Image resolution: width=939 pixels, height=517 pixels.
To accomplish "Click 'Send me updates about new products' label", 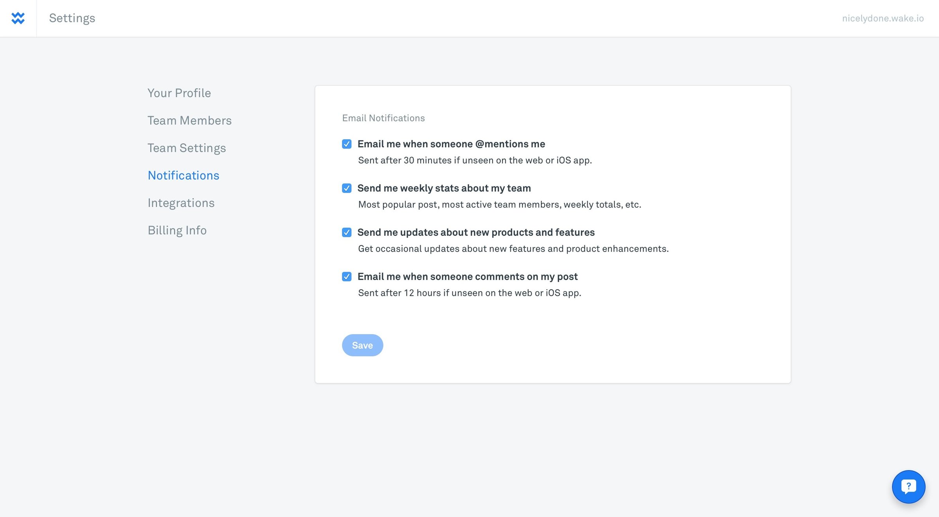I will [476, 232].
